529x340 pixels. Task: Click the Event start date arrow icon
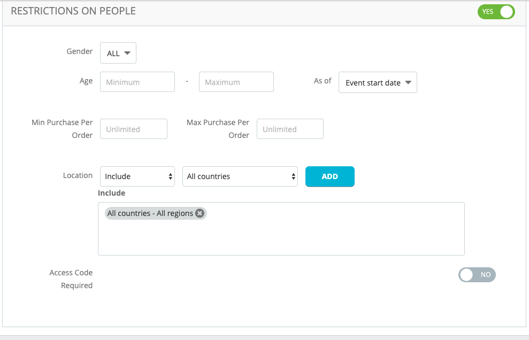[x=408, y=82]
